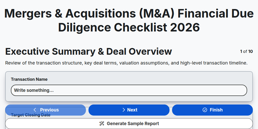The image size is (258, 129).
Task: Click the left chevron icon on Previous
Action: click(35, 110)
